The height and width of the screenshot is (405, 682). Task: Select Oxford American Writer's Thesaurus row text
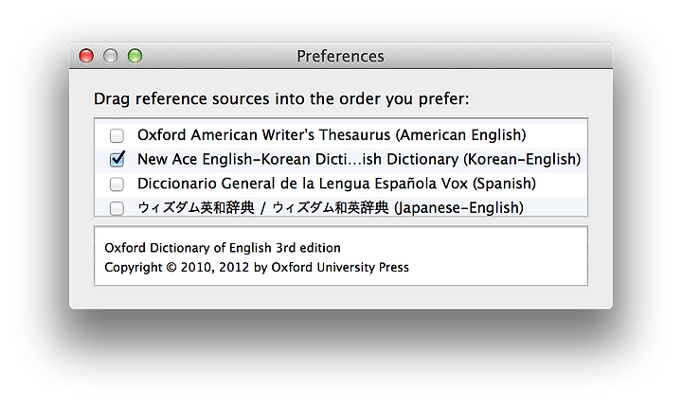[332, 135]
